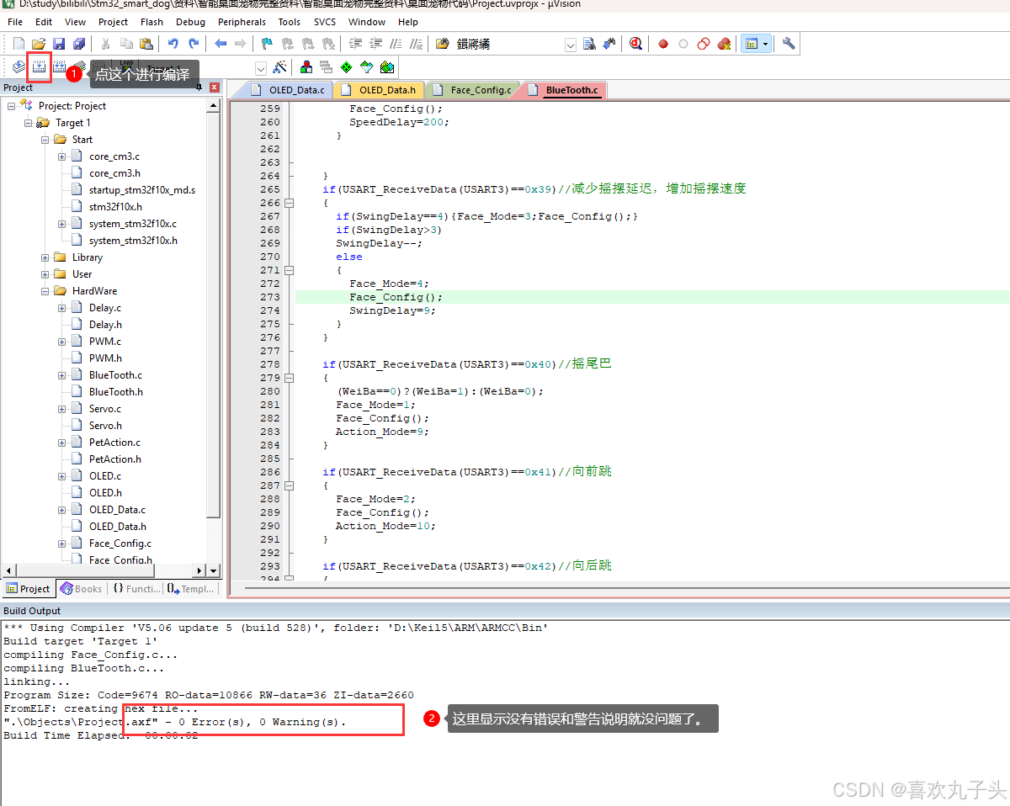The image size is (1010, 806).
Task: Select PetAction.h in the project tree
Action: coord(114,459)
